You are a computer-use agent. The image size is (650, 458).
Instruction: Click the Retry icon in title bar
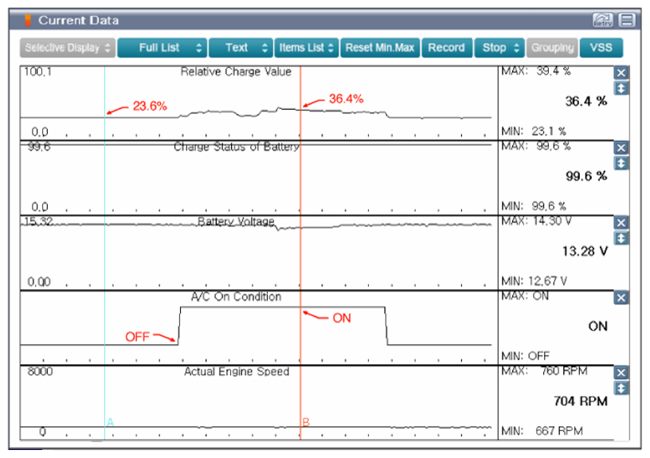(602, 20)
